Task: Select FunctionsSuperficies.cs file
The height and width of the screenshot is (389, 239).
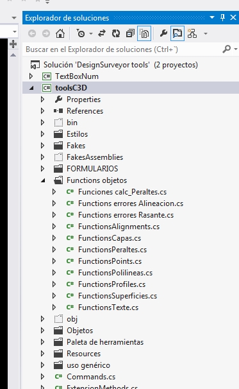Action: (x=118, y=296)
